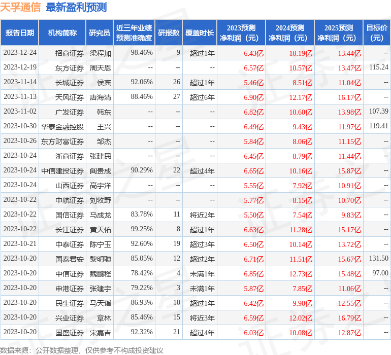
Task: Click researcher name 马天诣
Action: tap(101, 303)
